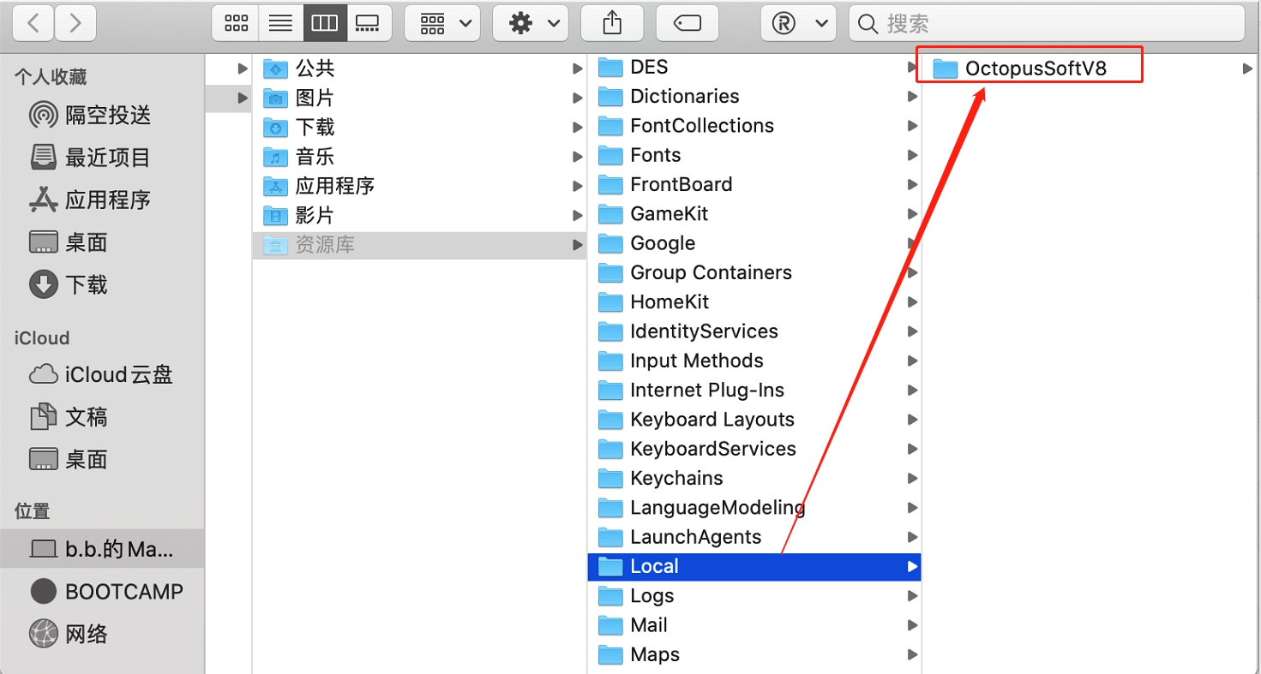Select the Google folder
Viewport: 1261px width, 674px height.
pyautogui.click(x=754, y=243)
